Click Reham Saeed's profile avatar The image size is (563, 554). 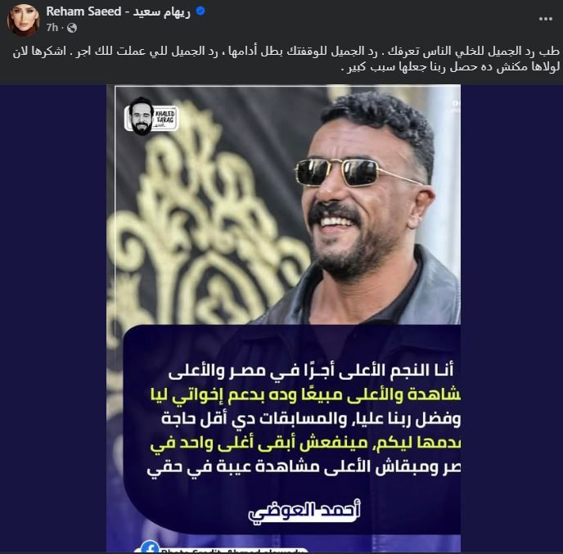pos(23,20)
